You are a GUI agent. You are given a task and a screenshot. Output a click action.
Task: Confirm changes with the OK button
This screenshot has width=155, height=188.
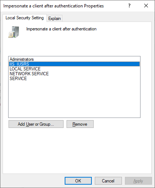[x=78, y=181]
